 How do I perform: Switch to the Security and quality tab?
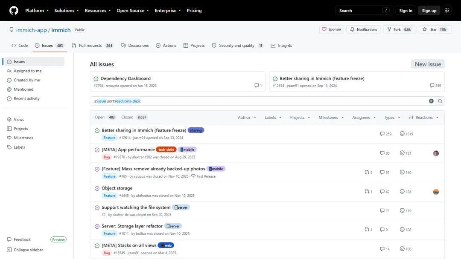(238, 46)
